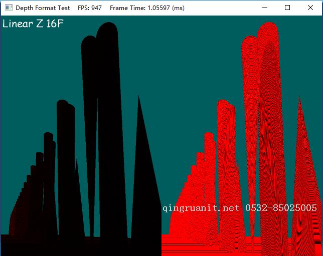Screen dimensions: 323x256
Task: Click the FPS: 947 readout
Action: tap(90, 8)
